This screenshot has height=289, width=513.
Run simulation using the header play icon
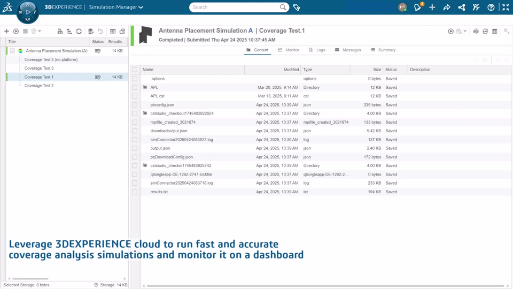point(450,31)
